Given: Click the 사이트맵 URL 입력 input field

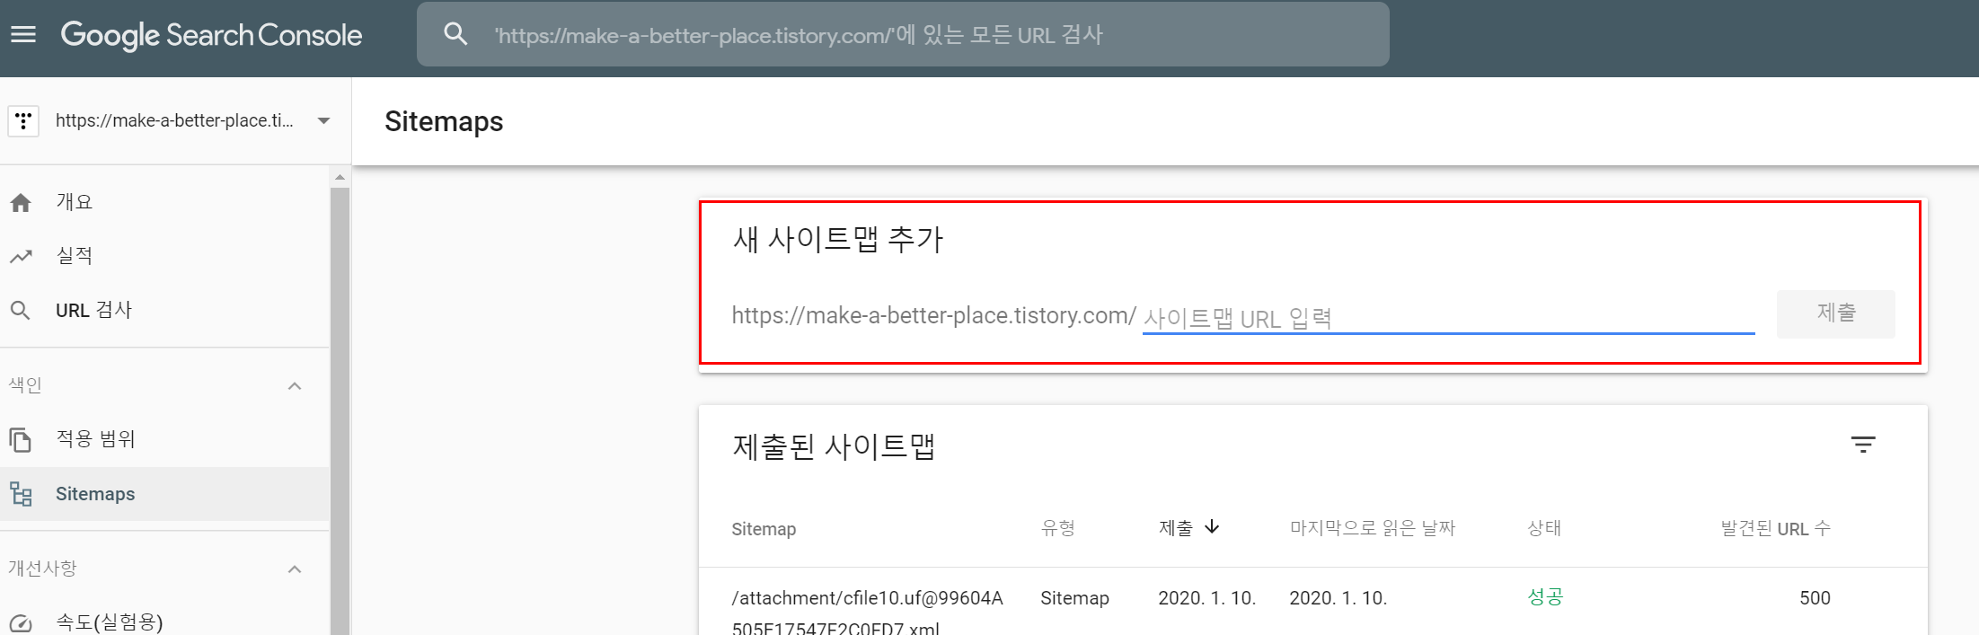Looking at the screenshot, I should tap(1448, 317).
